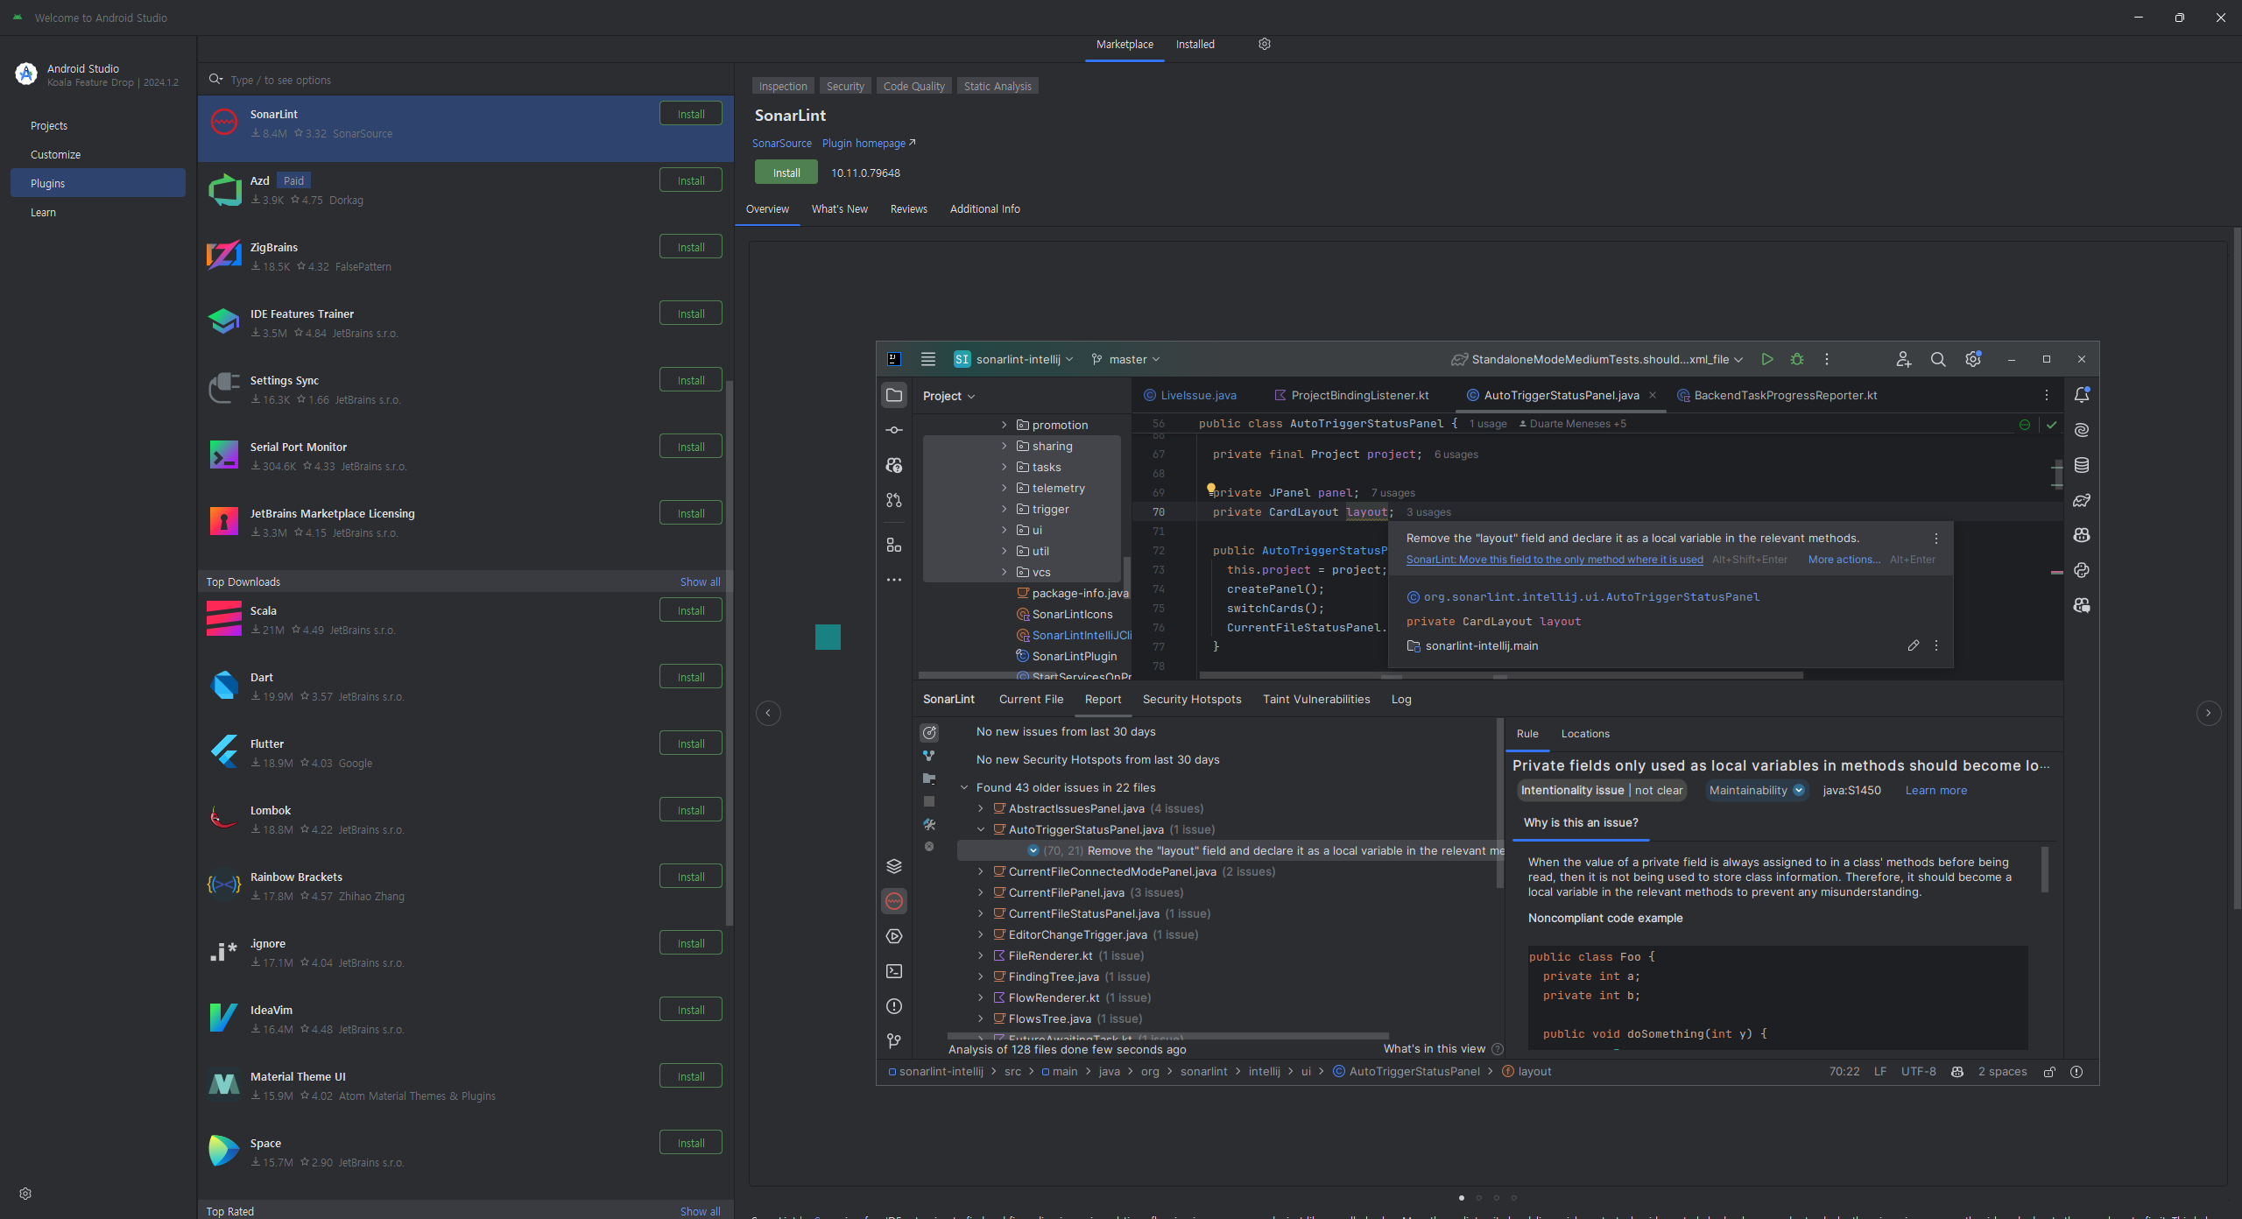Open the Problems tool window

(x=893, y=1005)
